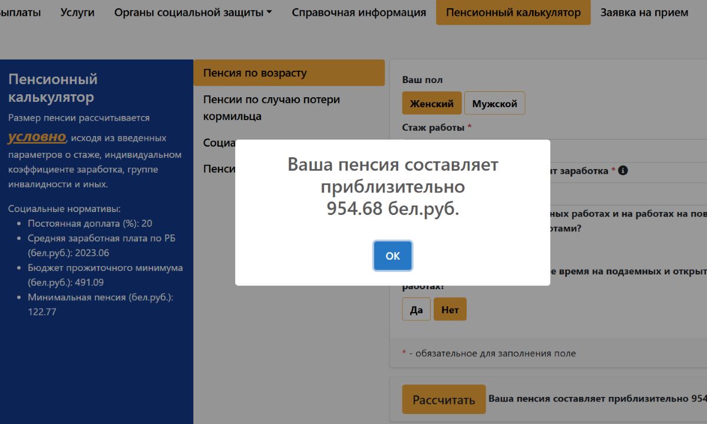
Task: Expand the Органы социальной защиты dropdown
Action: tap(192, 12)
